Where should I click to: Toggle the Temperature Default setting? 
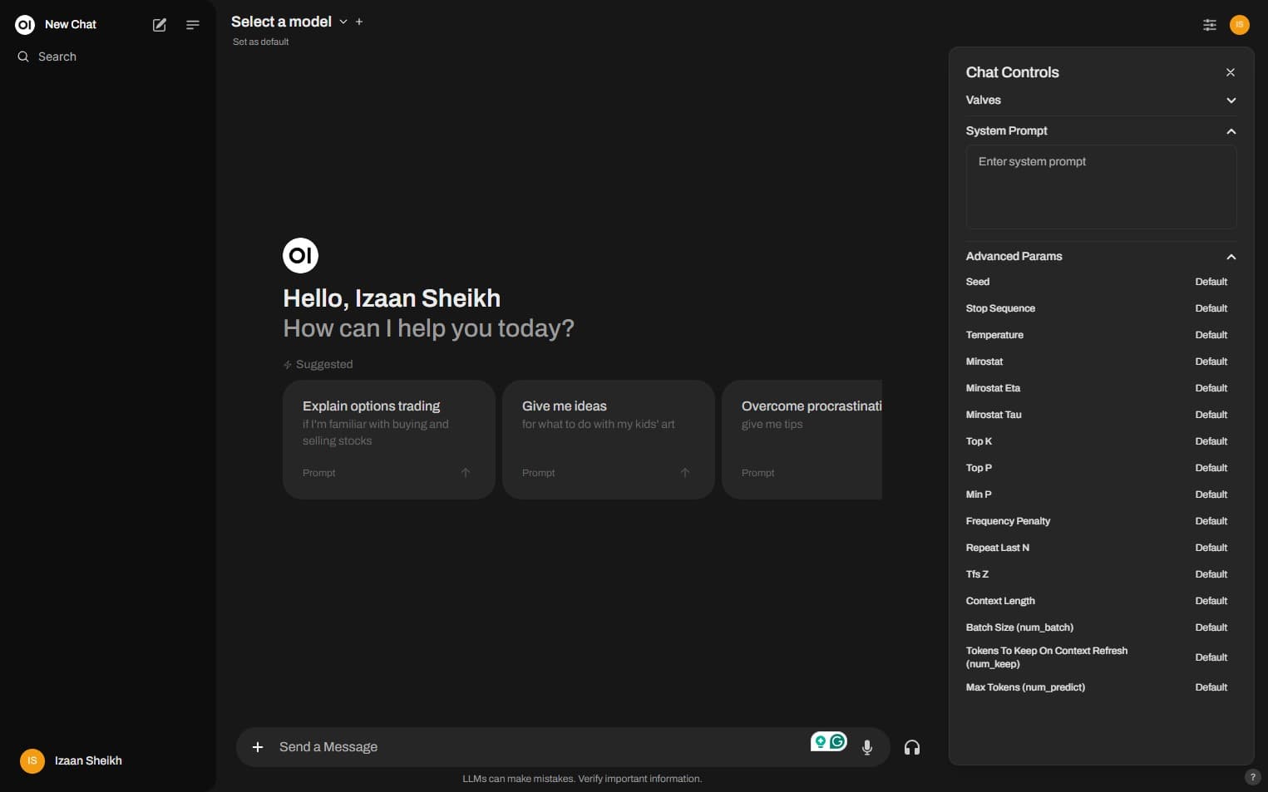[x=1211, y=335]
